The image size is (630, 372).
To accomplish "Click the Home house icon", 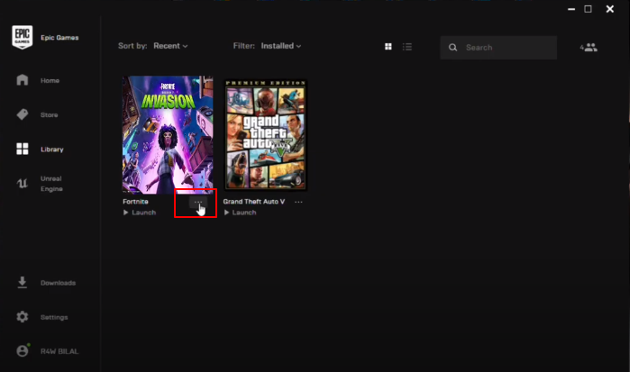I will [23, 80].
